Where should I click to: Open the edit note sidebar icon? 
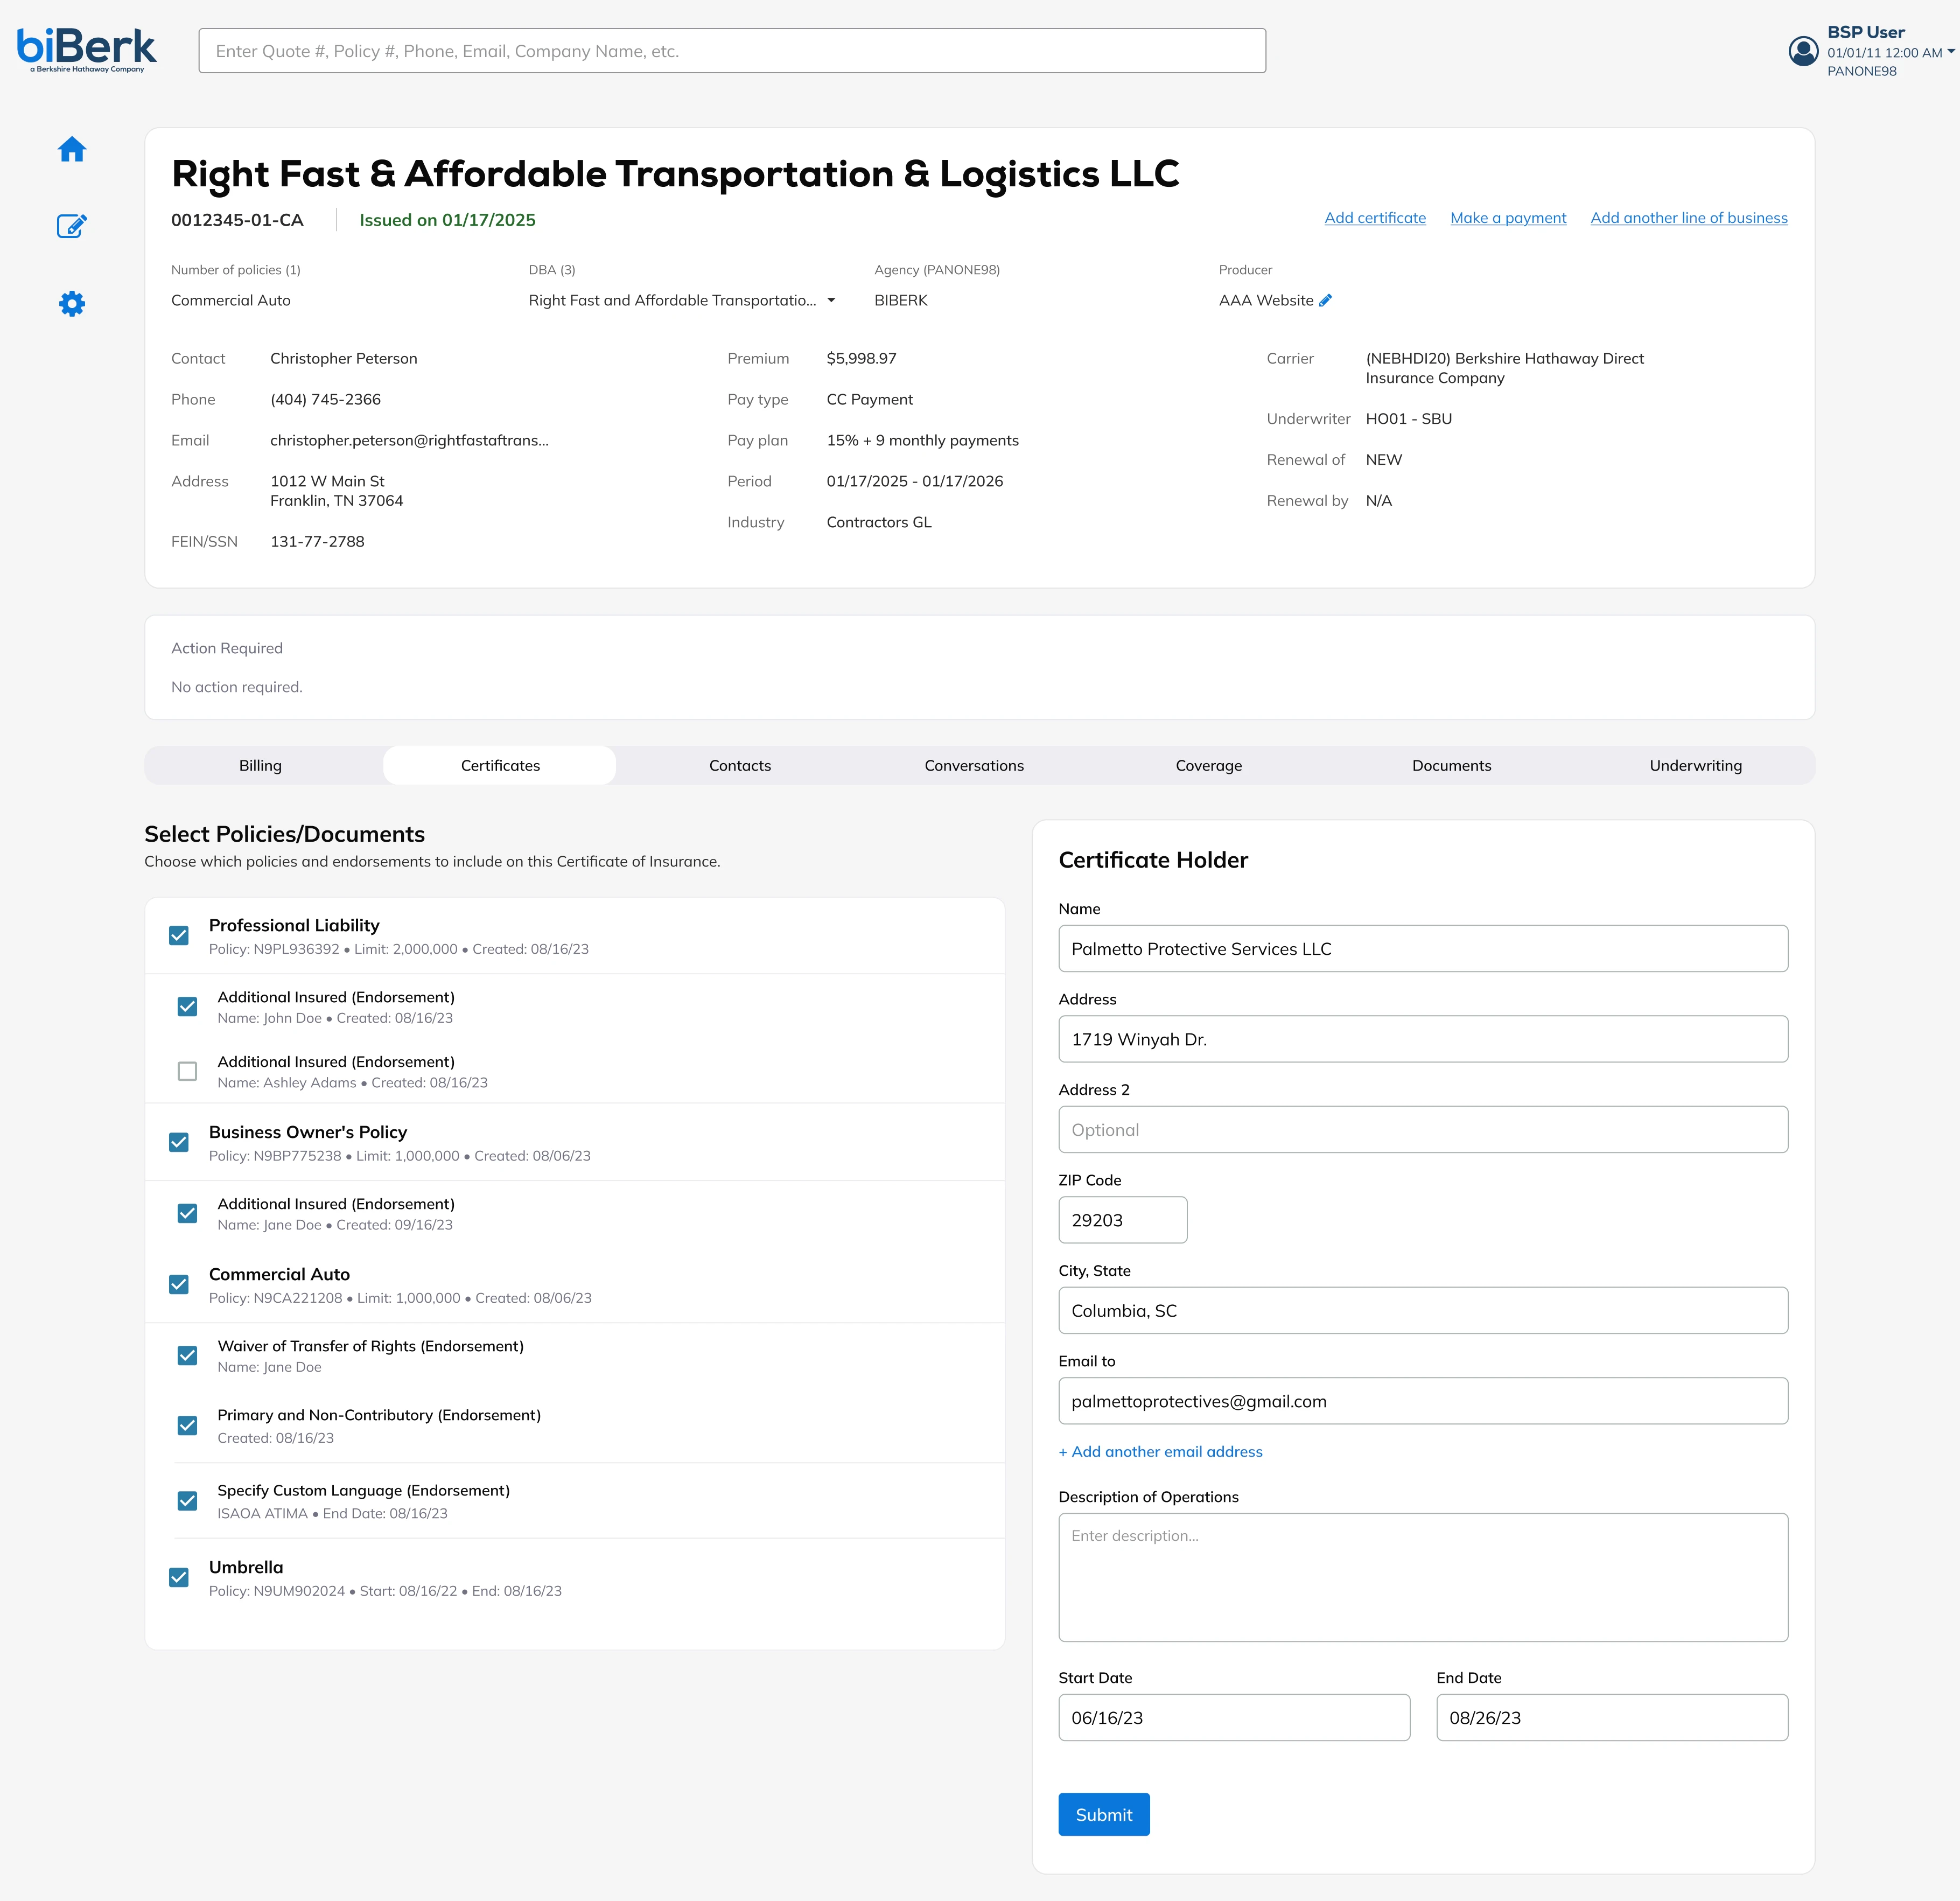[72, 226]
